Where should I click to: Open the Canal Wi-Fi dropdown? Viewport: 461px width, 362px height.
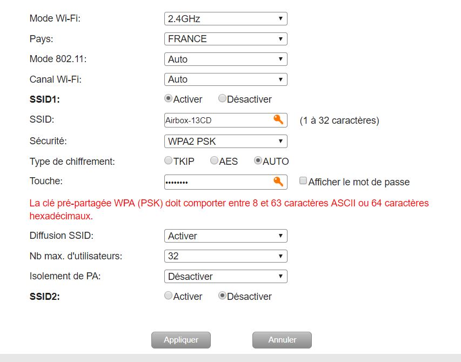(226, 79)
